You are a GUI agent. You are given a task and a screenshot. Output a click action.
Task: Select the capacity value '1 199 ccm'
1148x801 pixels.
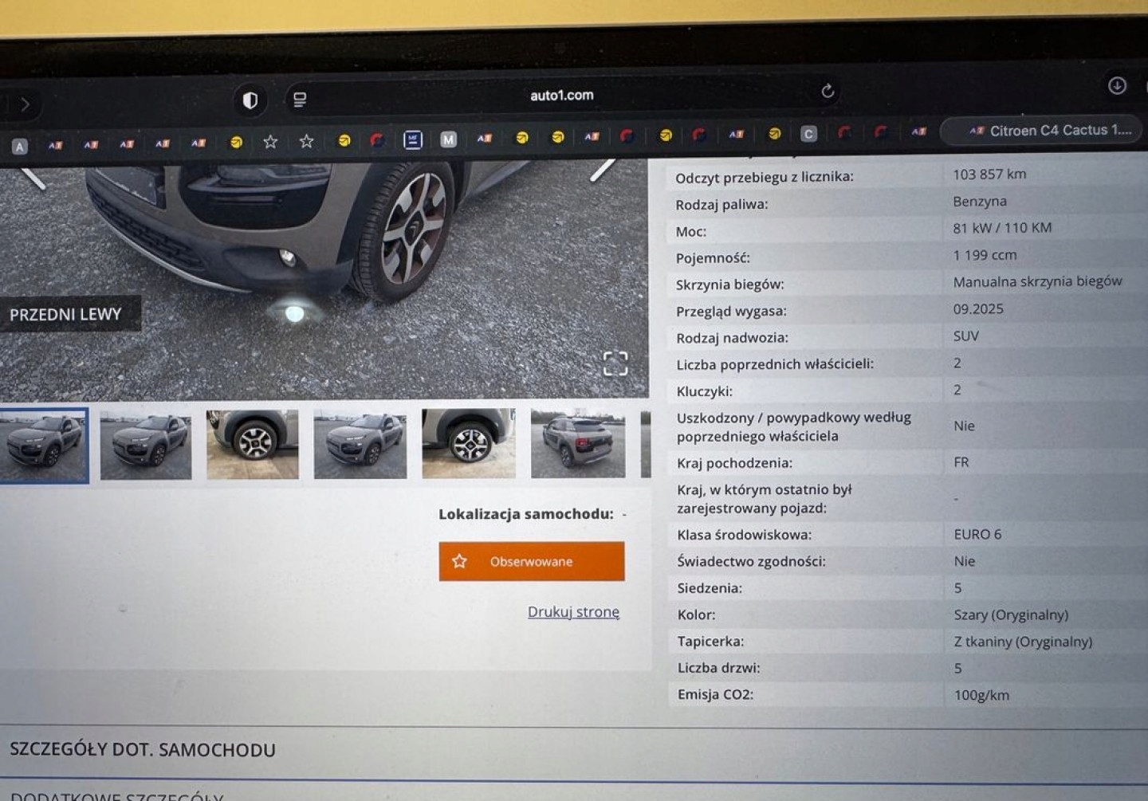tap(985, 255)
